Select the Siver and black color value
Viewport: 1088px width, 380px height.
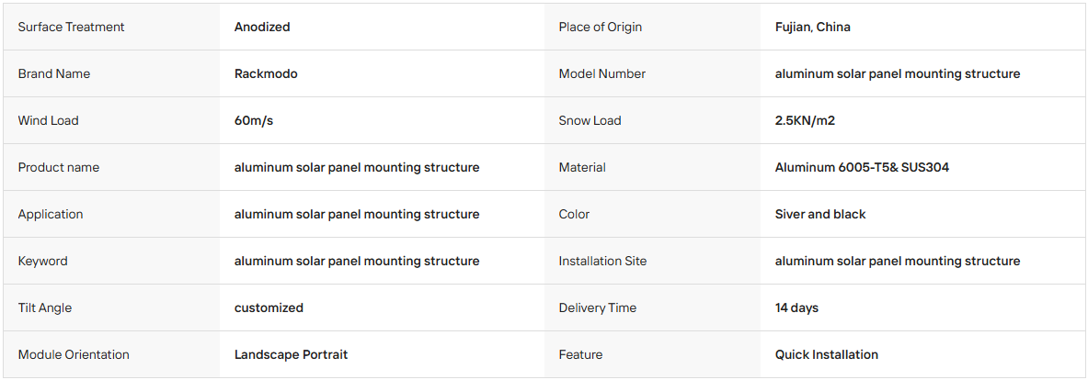pyautogui.click(x=820, y=214)
